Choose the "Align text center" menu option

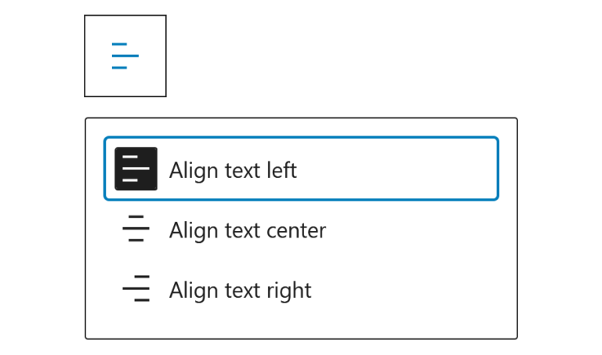pyautogui.click(x=301, y=228)
